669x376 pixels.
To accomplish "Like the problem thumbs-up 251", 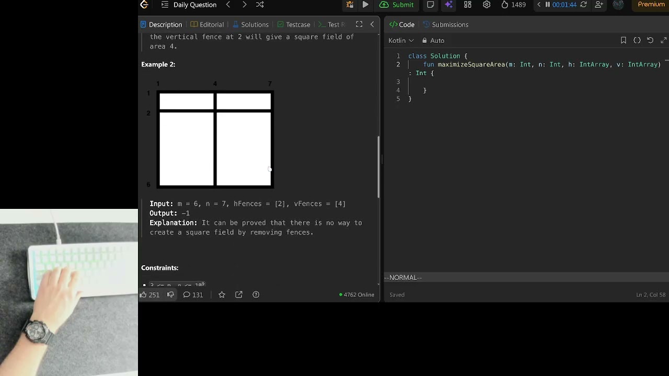I will [x=149, y=295].
